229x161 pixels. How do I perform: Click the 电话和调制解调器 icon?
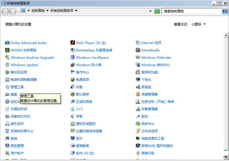tap(7, 80)
